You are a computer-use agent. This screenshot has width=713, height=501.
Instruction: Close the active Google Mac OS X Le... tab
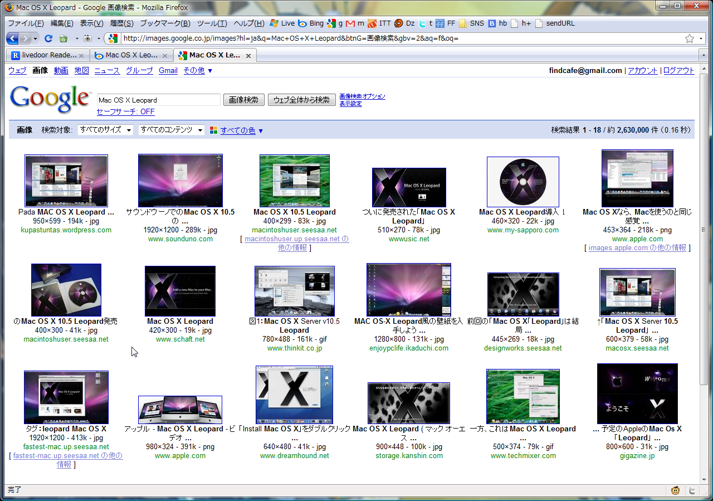point(248,56)
